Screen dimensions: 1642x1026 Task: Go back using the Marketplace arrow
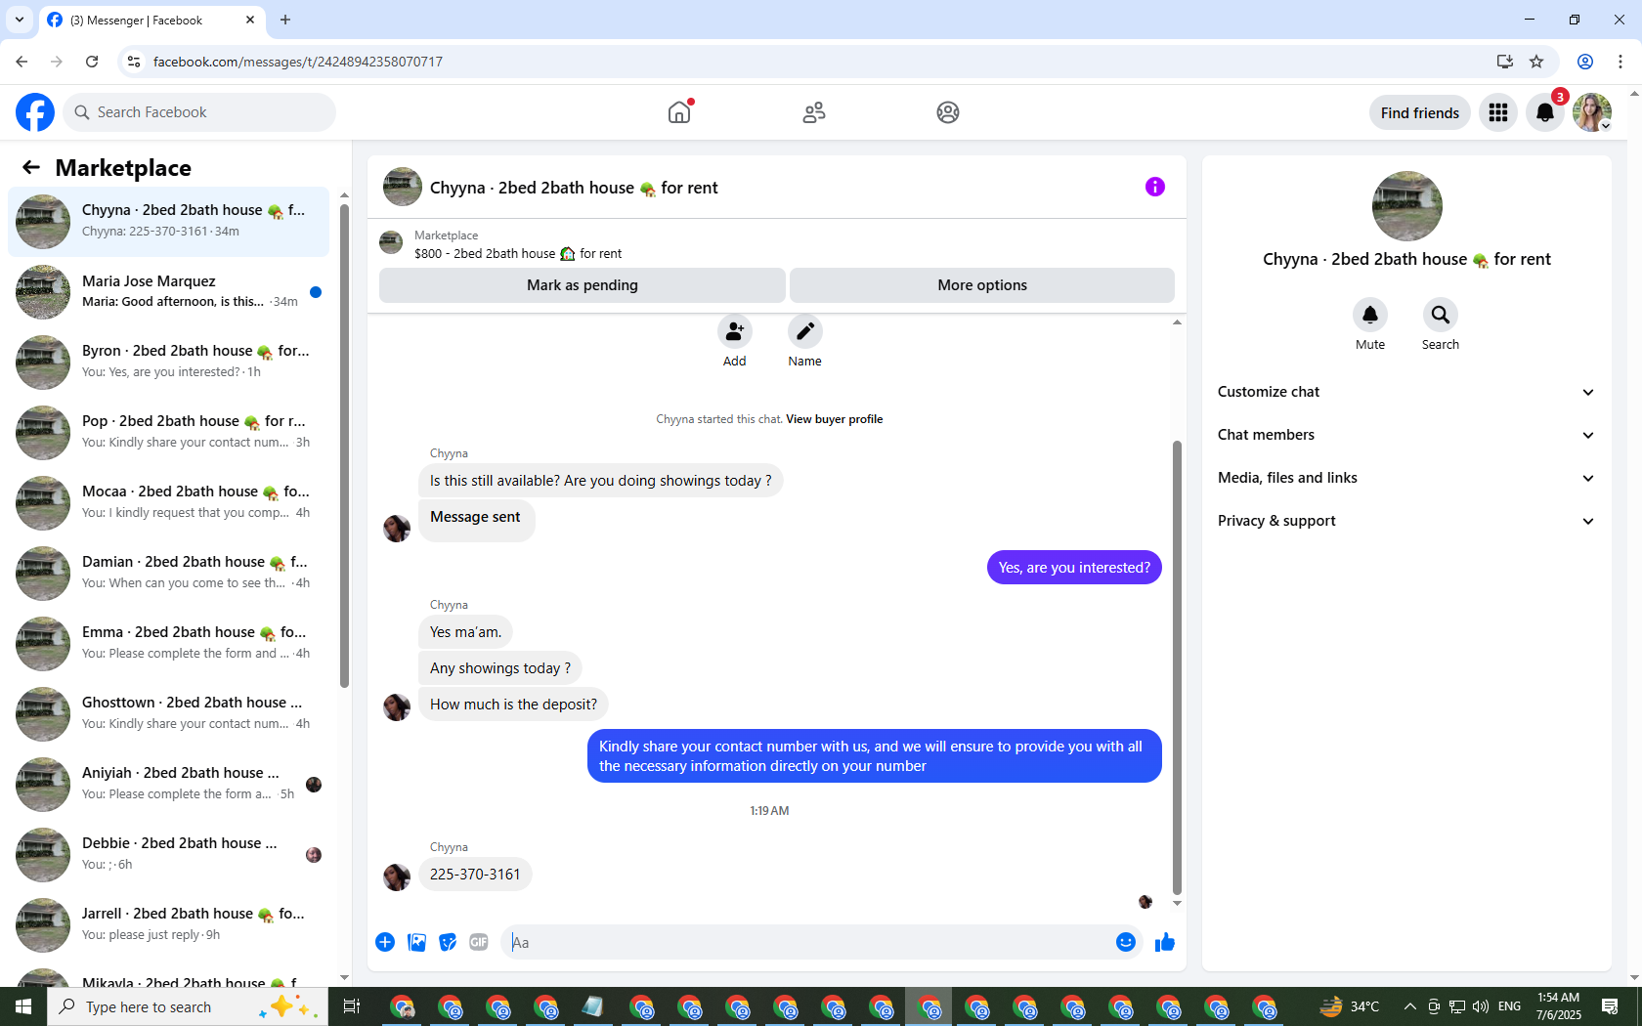31,167
